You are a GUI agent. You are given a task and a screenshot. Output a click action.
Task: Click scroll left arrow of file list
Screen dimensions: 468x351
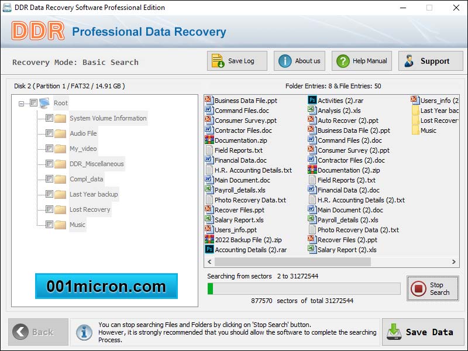209,261
